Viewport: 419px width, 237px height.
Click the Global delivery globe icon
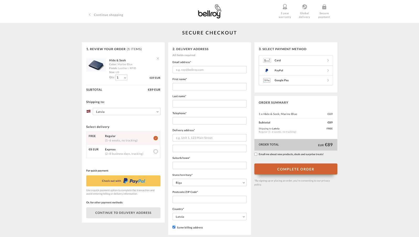[304, 7]
